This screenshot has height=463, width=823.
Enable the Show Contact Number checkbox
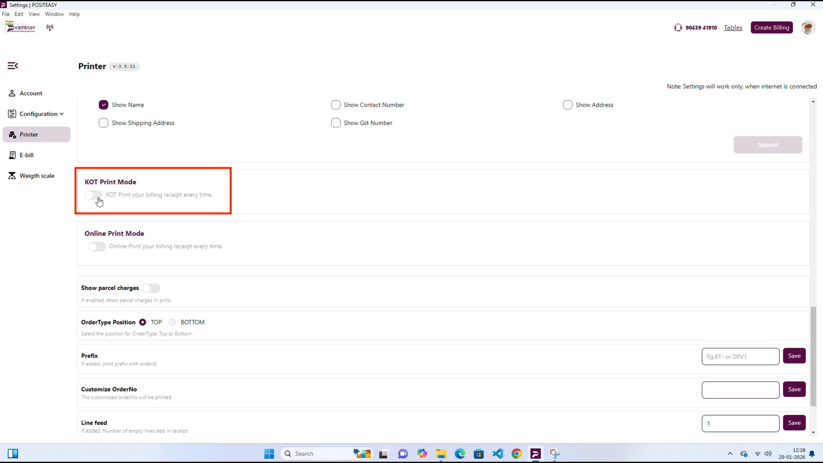point(336,105)
